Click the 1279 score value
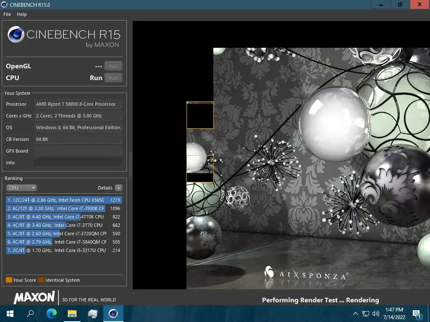 pyautogui.click(x=115, y=200)
